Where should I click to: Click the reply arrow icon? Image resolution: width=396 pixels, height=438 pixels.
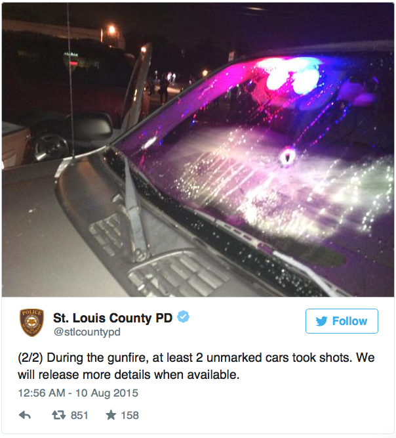(x=25, y=415)
